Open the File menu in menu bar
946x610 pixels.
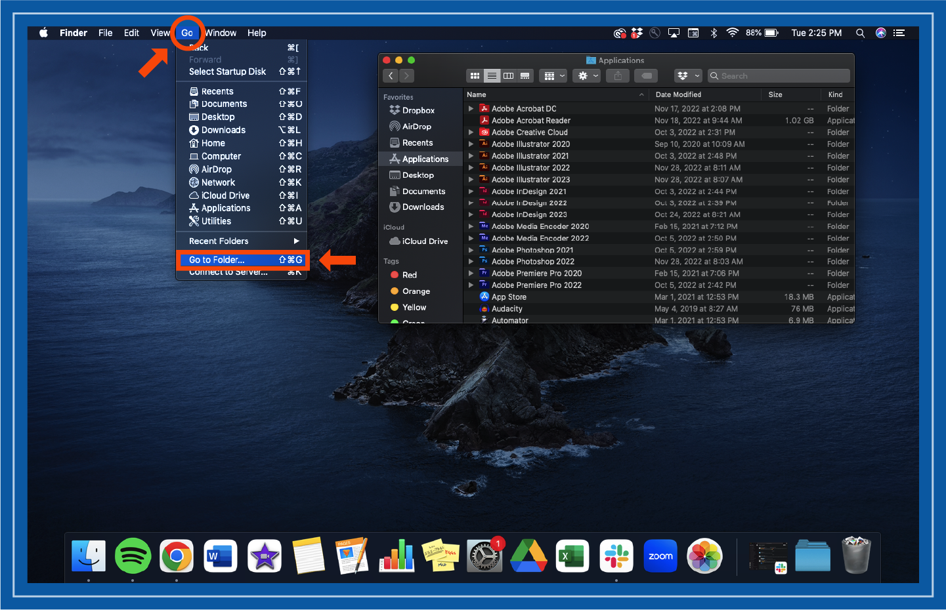[106, 33]
